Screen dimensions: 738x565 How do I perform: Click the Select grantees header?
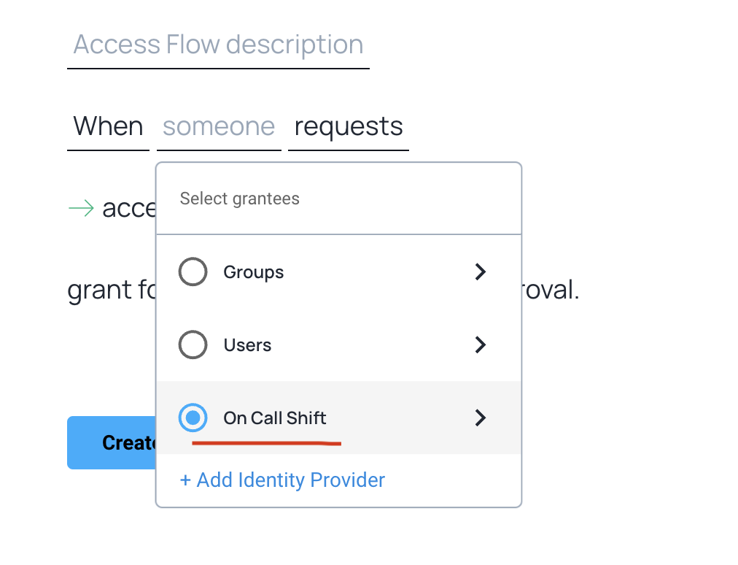click(x=240, y=199)
